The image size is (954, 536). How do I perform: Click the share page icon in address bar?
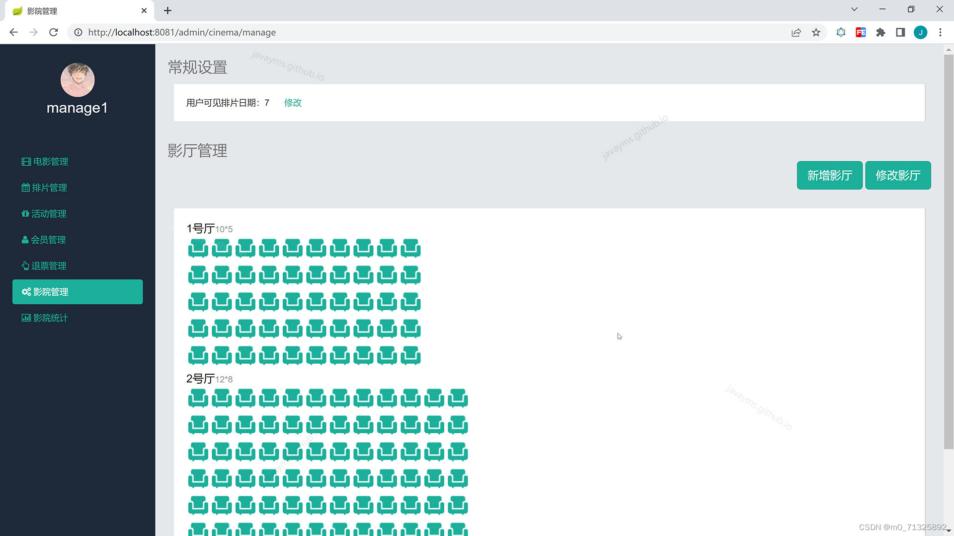click(796, 32)
